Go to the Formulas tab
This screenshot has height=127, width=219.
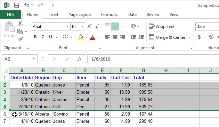coord(109,15)
